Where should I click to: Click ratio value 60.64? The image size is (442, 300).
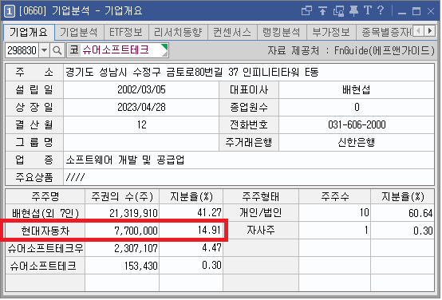point(420,214)
